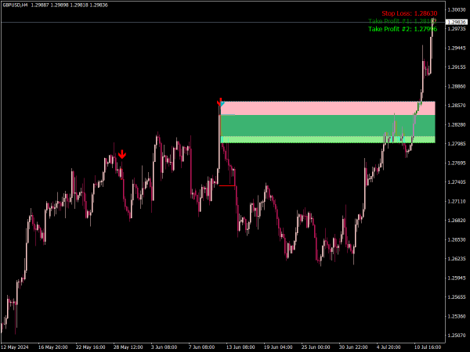Click the 1.27405 price axis label
Image resolution: width=470 pixels, height=352 pixels.
[x=457, y=182]
